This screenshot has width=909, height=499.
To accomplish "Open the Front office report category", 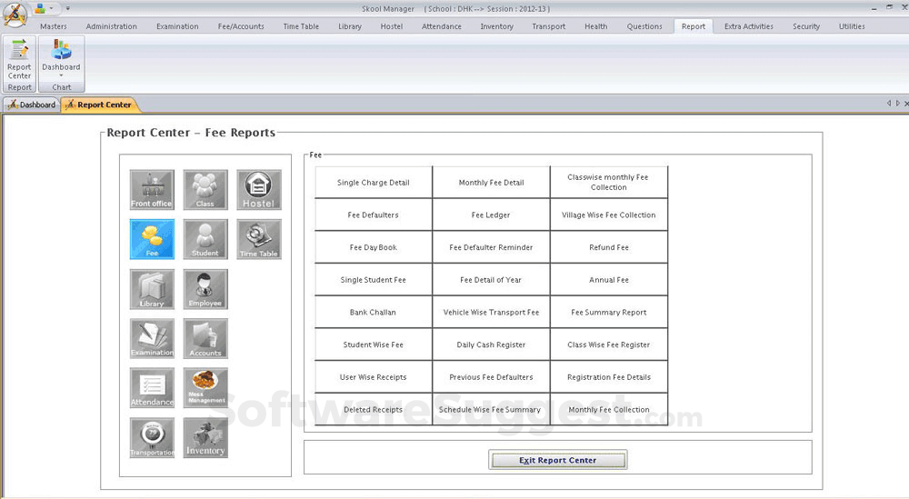I will point(152,190).
